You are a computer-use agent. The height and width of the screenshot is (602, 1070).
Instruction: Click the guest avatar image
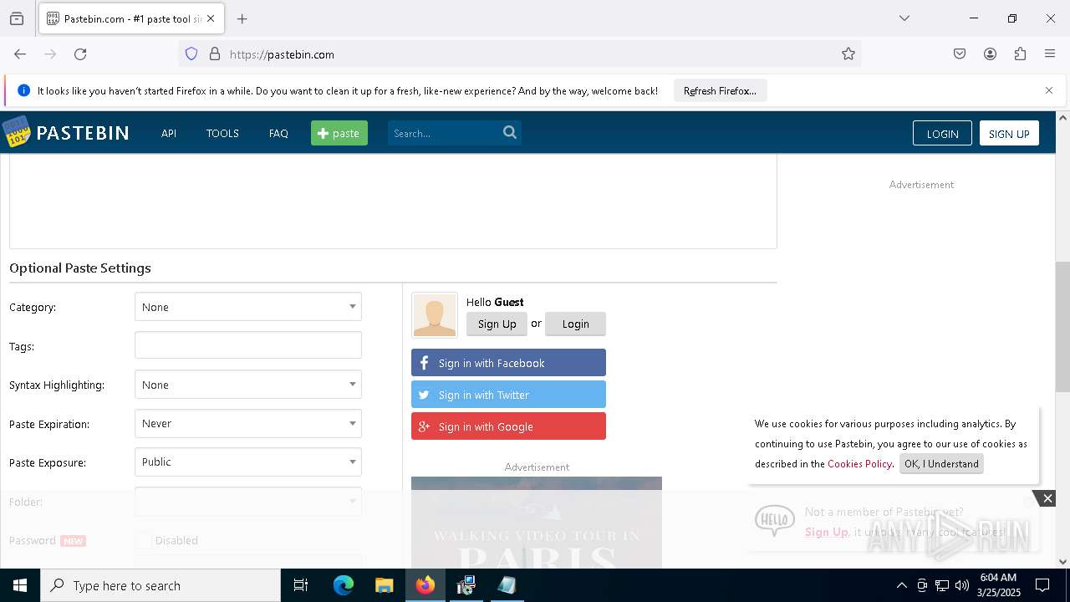435,315
